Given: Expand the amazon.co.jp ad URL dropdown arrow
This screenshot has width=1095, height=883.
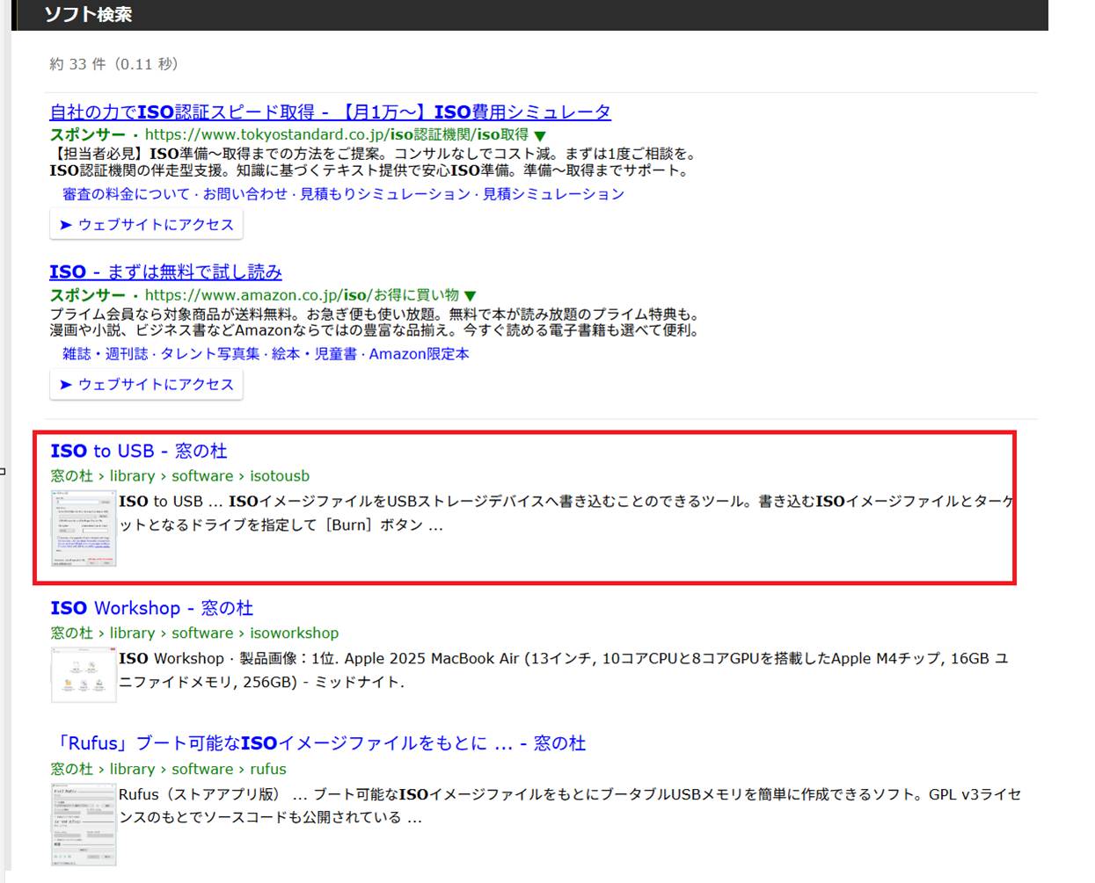Looking at the screenshot, I should click(x=471, y=296).
